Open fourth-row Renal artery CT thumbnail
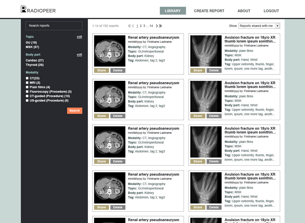305x223 pixels. (x=110, y=188)
